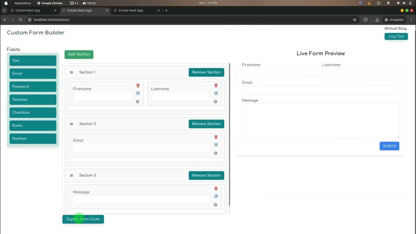Click the Email input in Section 2
The height and width of the screenshot is (234, 416).
pos(142,148)
